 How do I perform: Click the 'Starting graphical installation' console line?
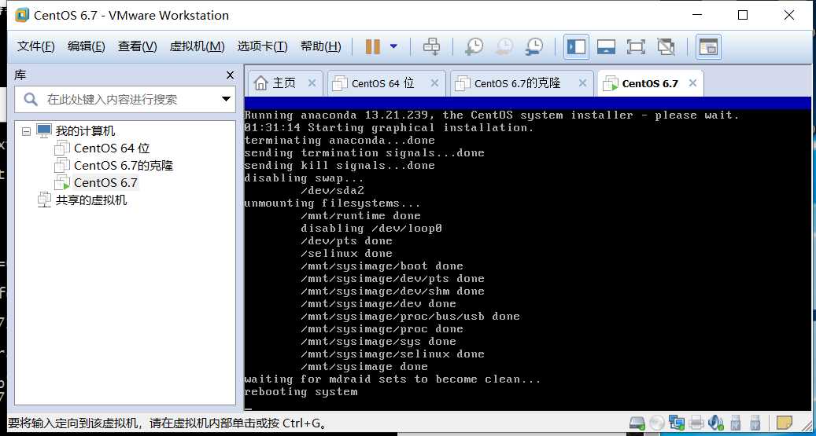pyautogui.click(x=389, y=128)
